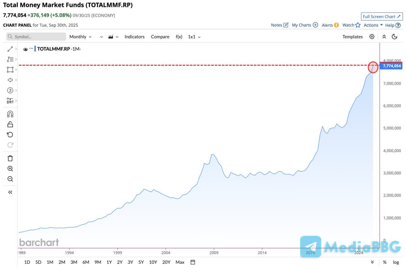
Task: Select the trend line drawing tool
Action: tap(10, 49)
